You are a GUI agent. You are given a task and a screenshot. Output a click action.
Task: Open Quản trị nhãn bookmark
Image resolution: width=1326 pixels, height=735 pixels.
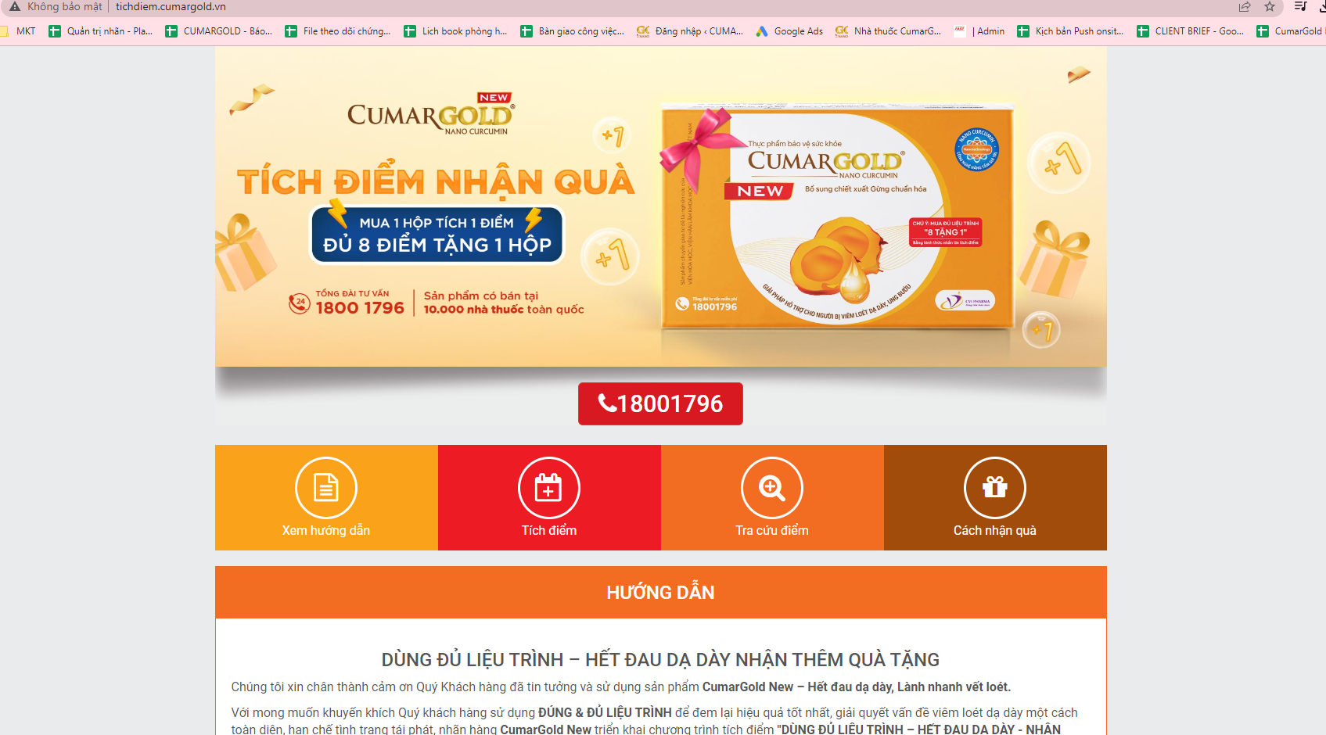101,31
